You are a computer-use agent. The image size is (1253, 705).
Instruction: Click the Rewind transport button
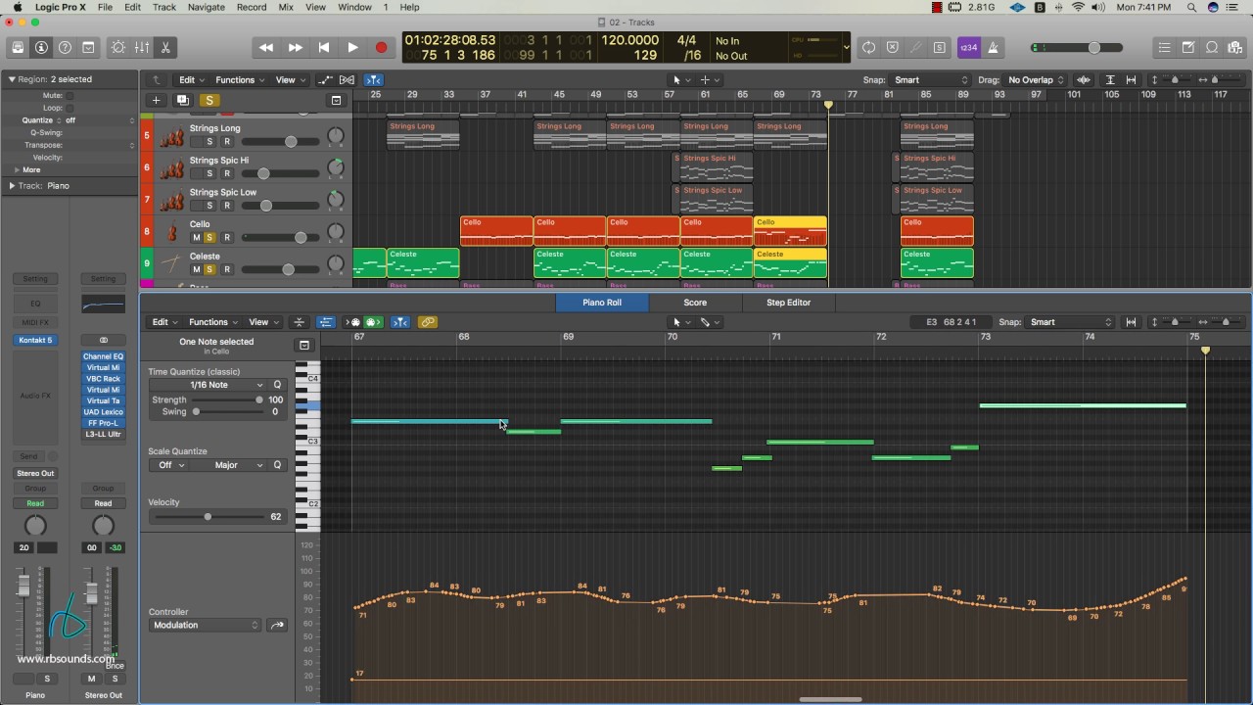coord(265,47)
